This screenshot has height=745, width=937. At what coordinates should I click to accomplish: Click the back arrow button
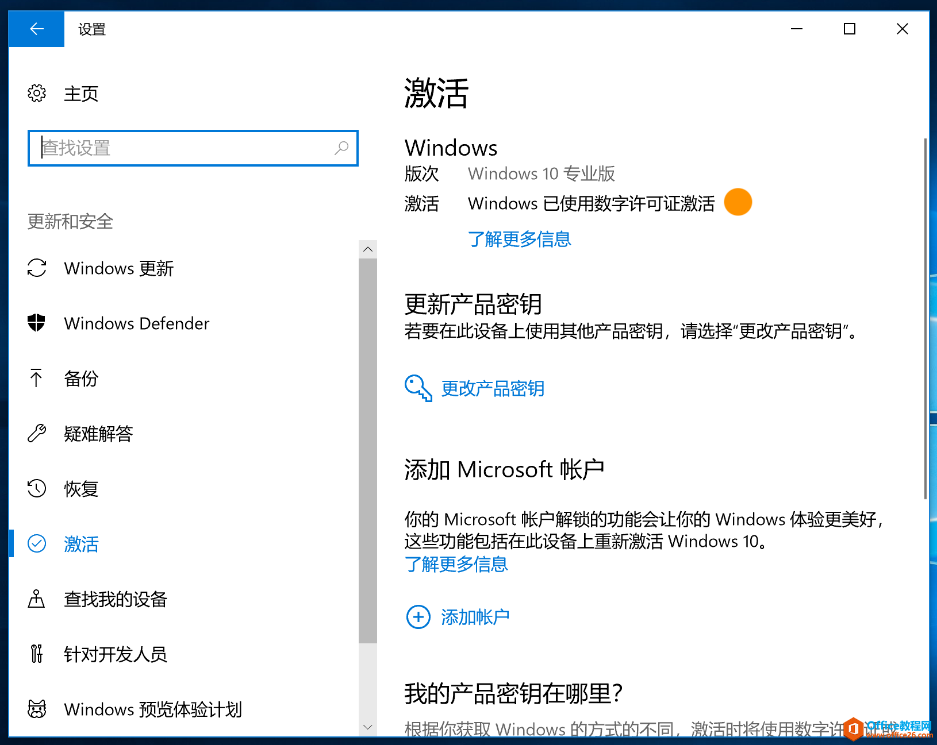(x=36, y=29)
